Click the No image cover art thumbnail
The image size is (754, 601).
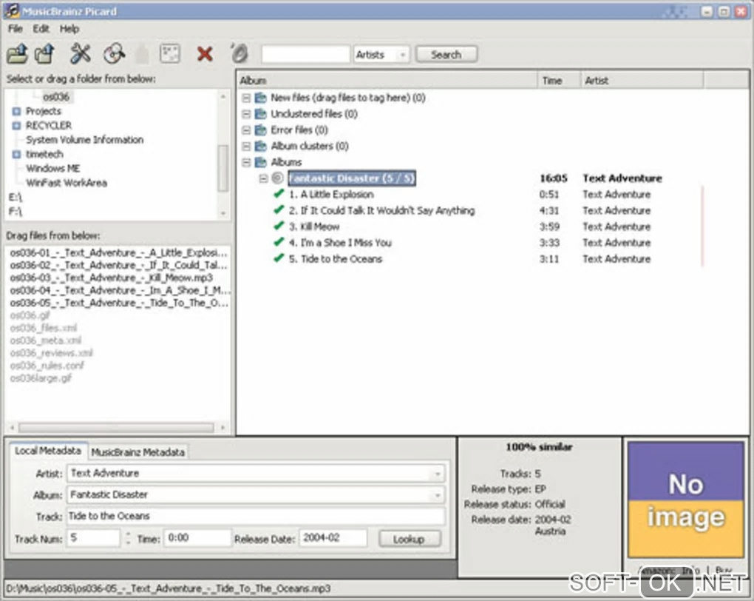[686, 500]
